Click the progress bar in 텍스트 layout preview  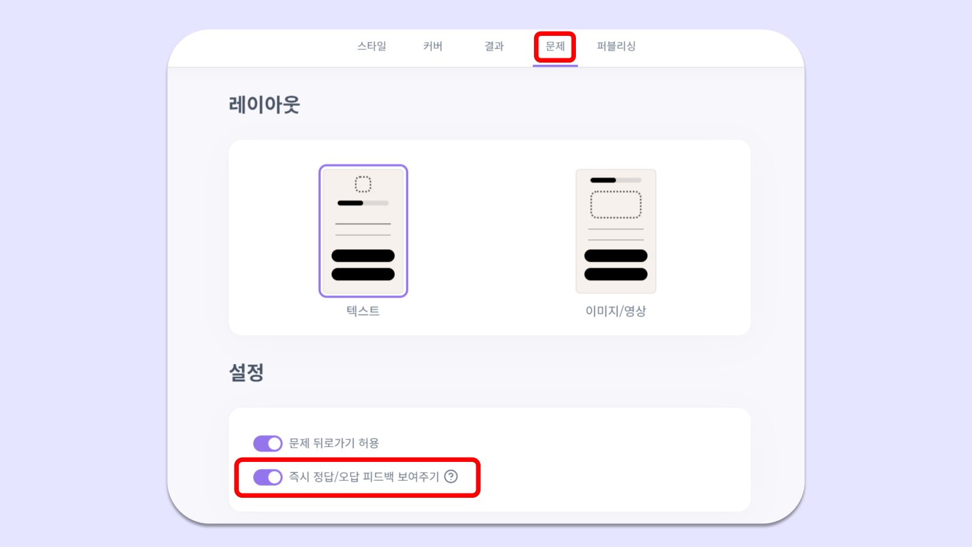point(363,203)
